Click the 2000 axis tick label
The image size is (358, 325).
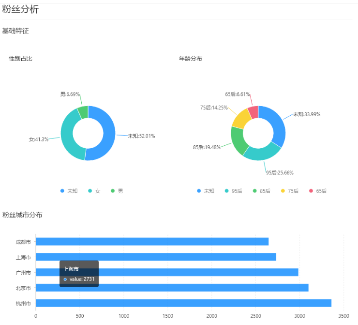(x=211, y=316)
